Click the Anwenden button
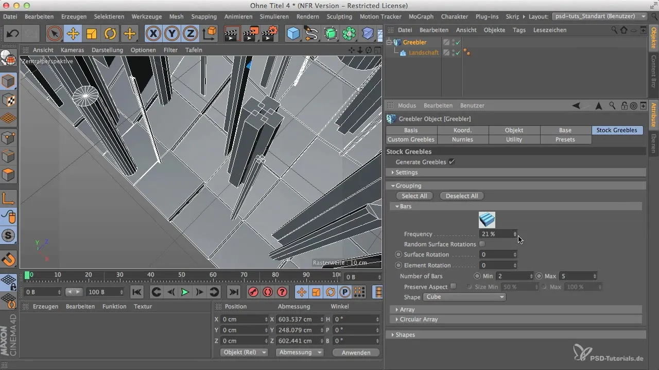This screenshot has width=659, height=370. (x=356, y=353)
